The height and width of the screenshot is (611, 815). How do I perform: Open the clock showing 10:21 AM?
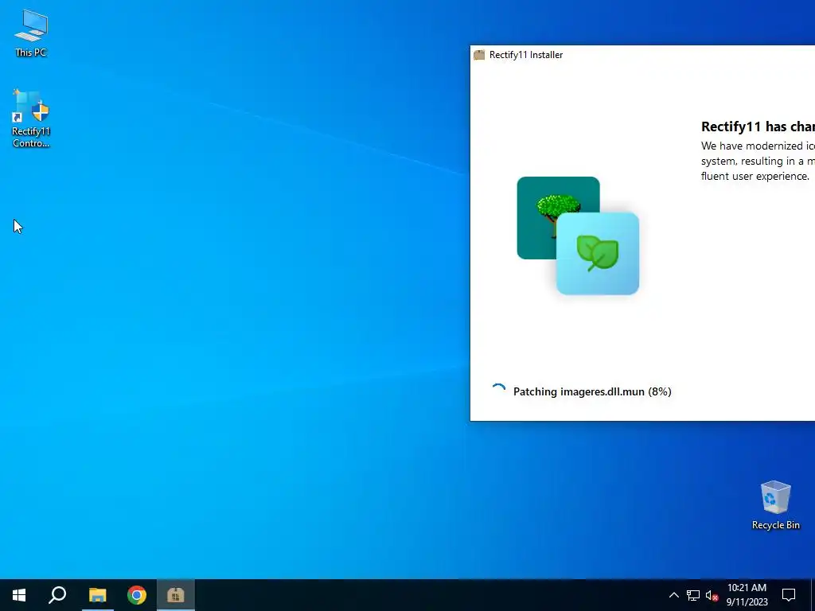point(747,588)
